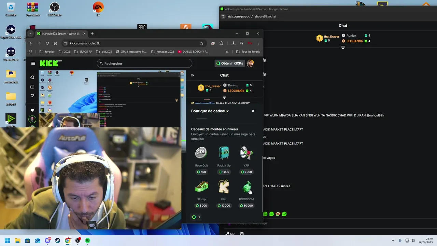Send the BOOOOOM grenade gift

pos(246,194)
